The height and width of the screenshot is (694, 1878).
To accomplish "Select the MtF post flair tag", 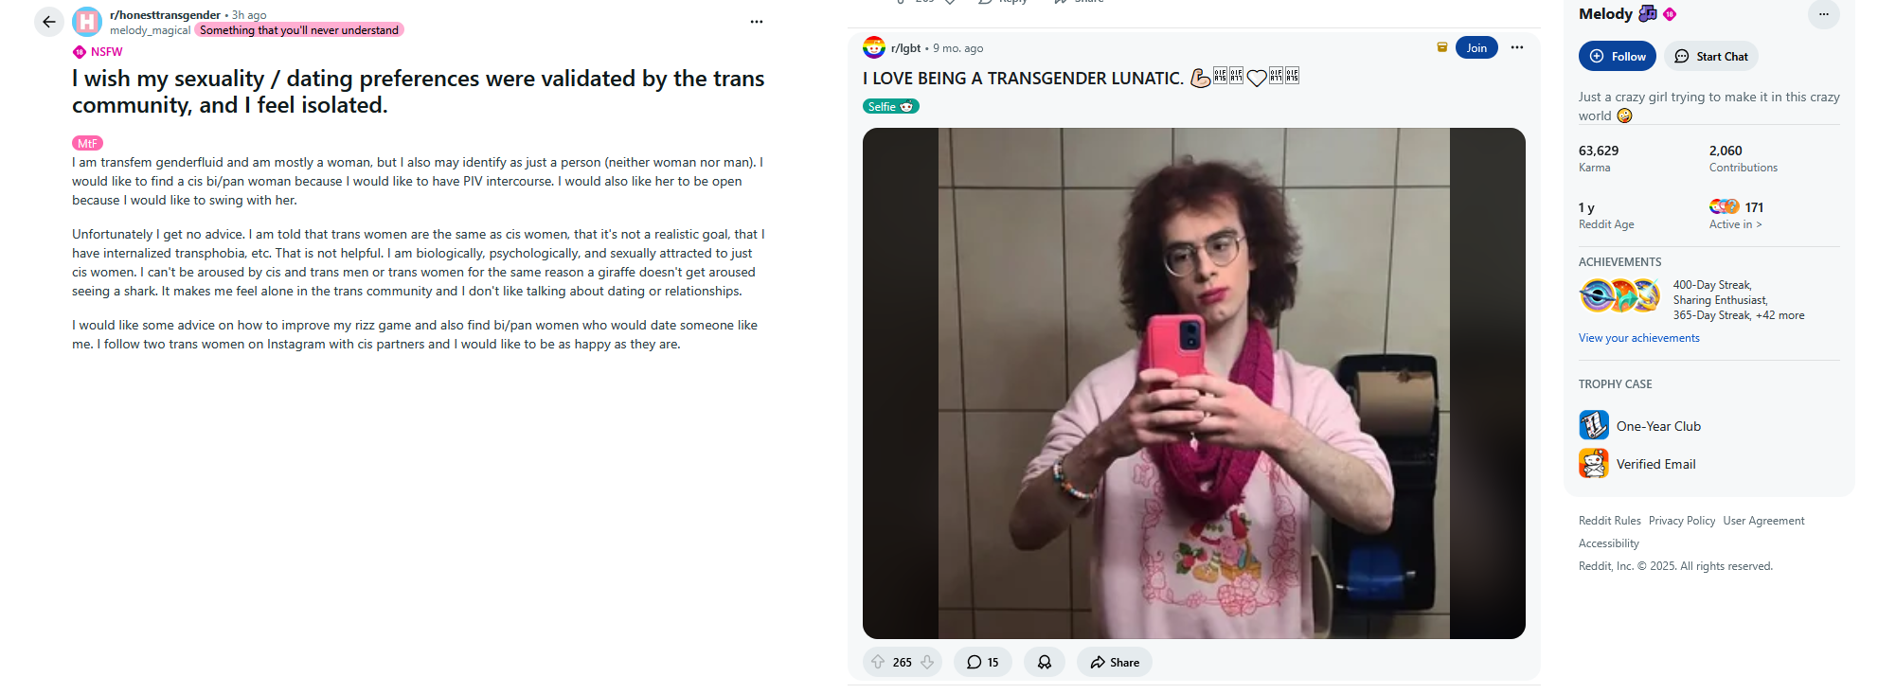I will coord(87,143).
